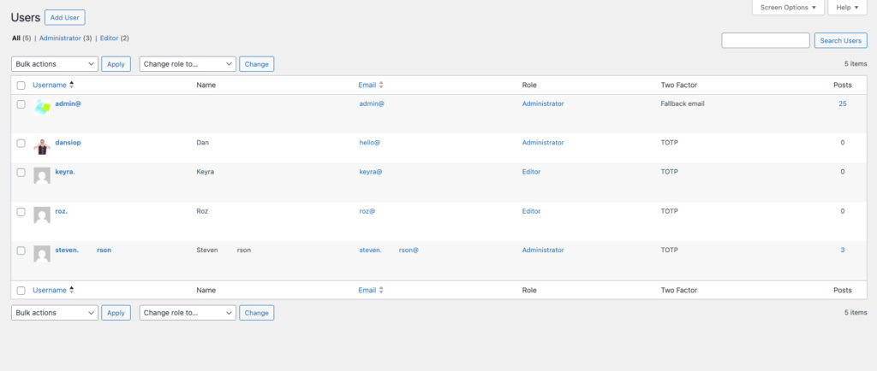Tick the checkbox for user dansiop
Screen dimensions: 877x371
[21, 143]
